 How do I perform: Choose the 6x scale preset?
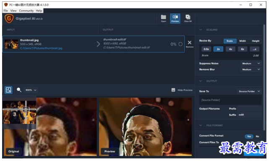click(x=242, y=49)
